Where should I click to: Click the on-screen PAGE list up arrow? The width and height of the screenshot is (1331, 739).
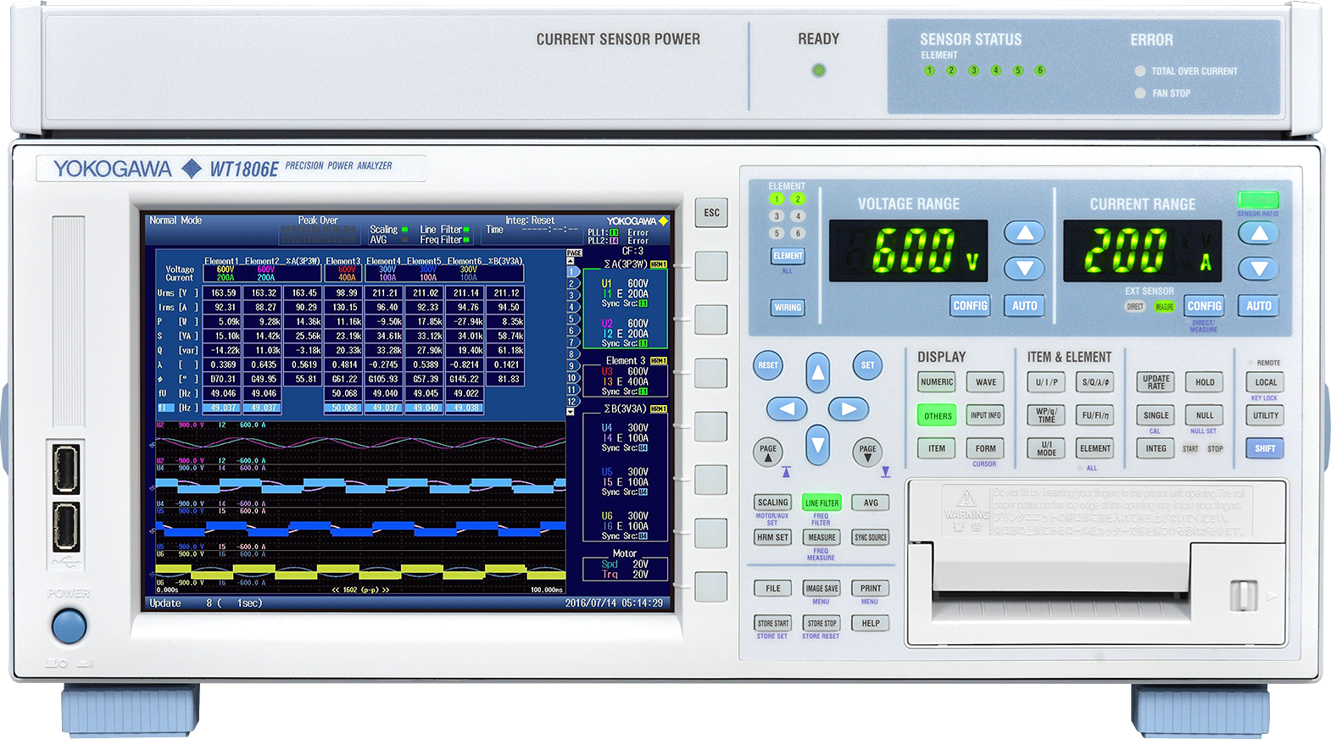pos(571,261)
